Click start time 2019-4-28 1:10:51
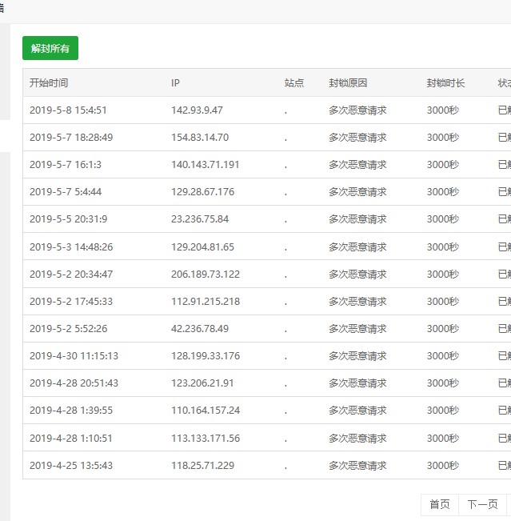This screenshot has height=521, width=511. 70,439
